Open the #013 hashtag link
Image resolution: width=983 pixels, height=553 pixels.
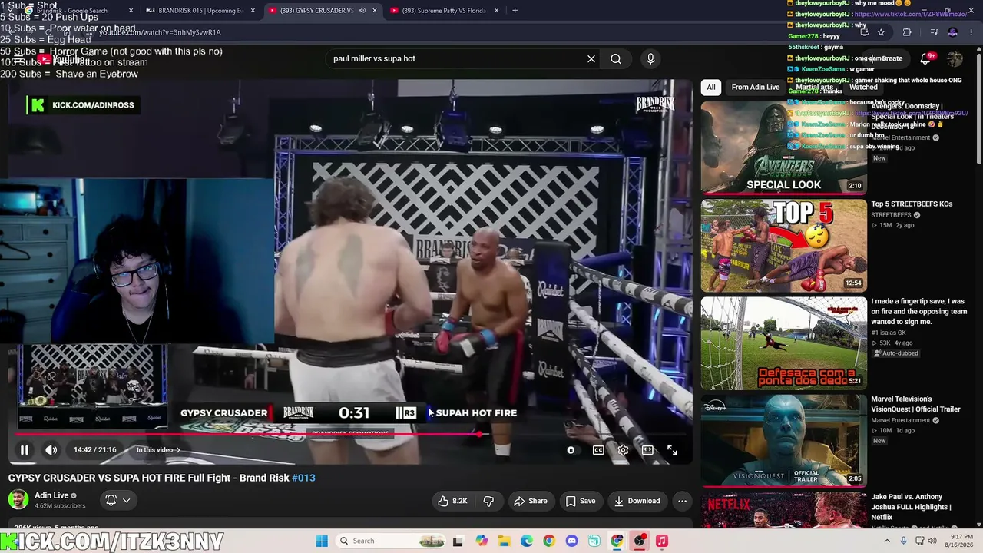click(x=303, y=478)
